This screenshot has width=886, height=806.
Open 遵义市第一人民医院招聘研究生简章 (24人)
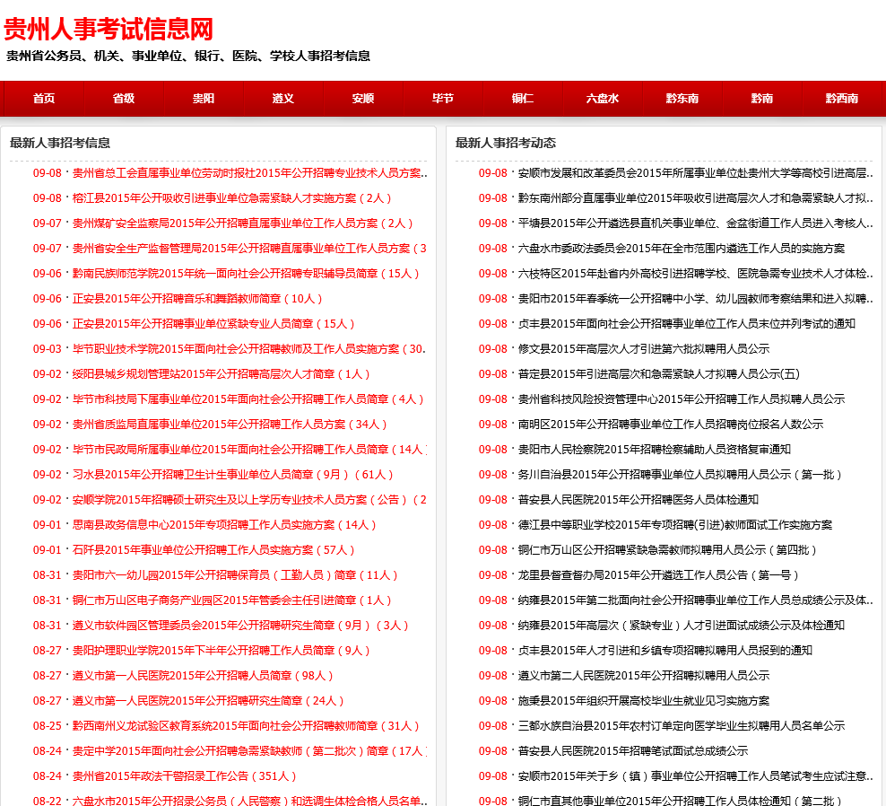pos(208,701)
